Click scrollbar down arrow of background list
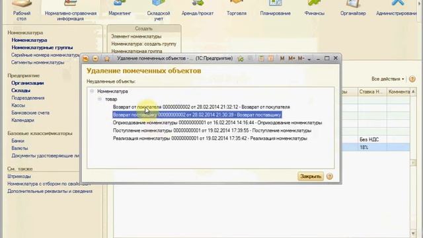423x238 pixels. (x=414, y=233)
